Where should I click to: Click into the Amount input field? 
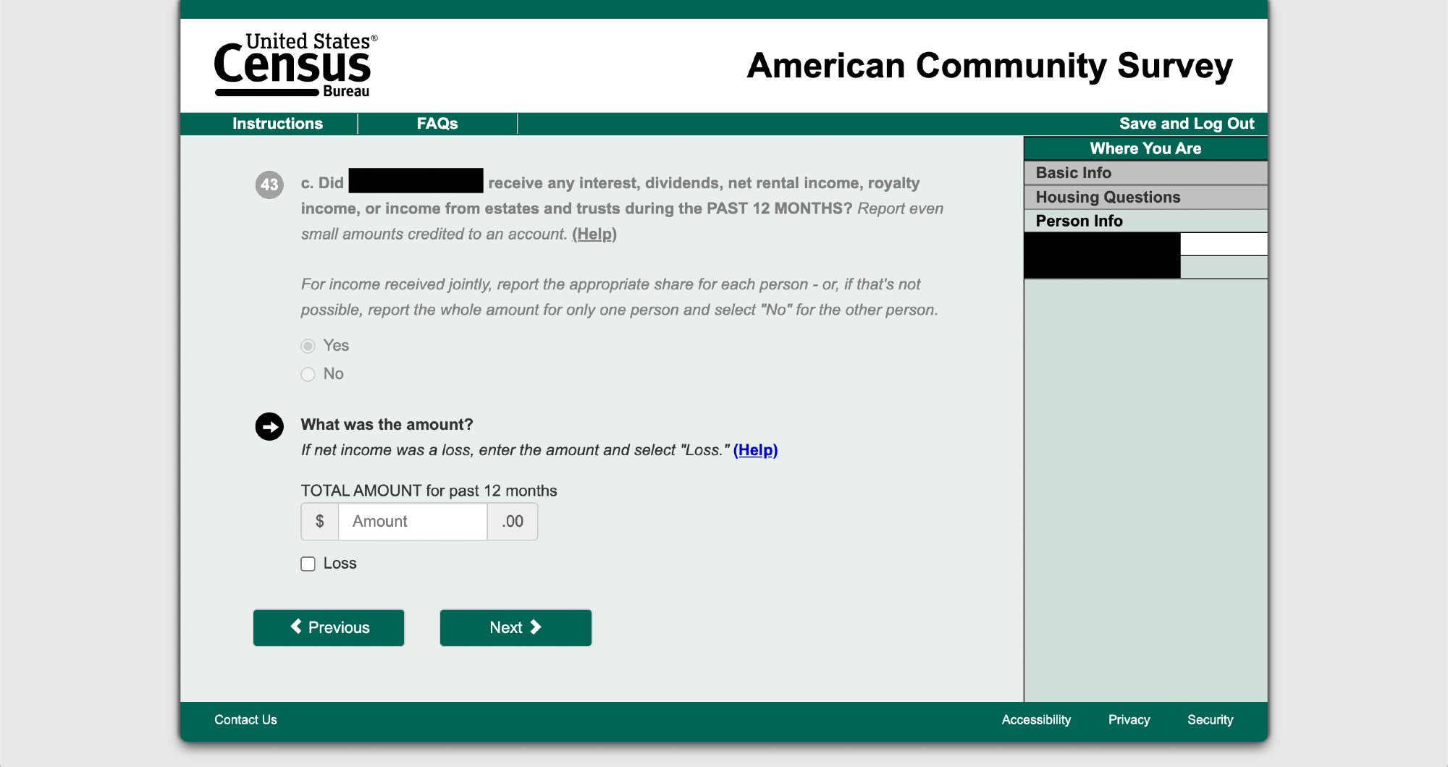click(413, 522)
